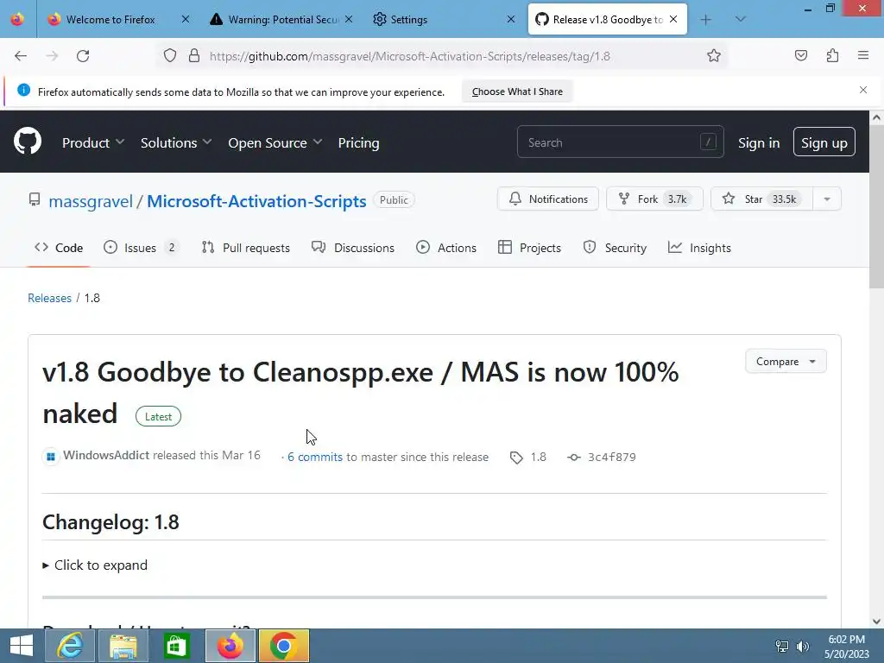The height and width of the screenshot is (663, 884).
Task: Open the Insights tab
Action: click(x=699, y=248)
